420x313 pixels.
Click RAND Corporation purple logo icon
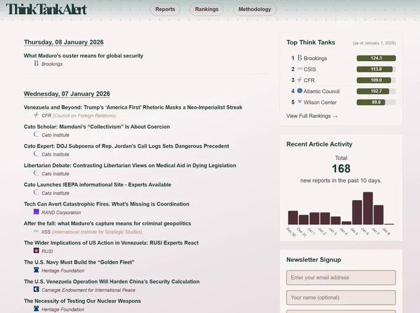click(x=36, y=212)
